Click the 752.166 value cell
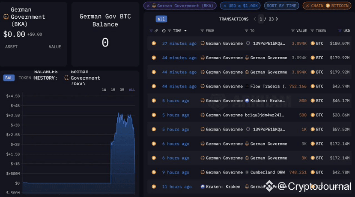The image size is (355, 197). pyautogui.click(x=298, y=86)
